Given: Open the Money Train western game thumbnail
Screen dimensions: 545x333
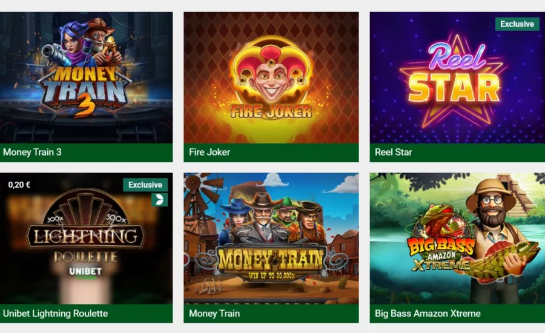Looking at the screenshot, I should coord(271,239).
